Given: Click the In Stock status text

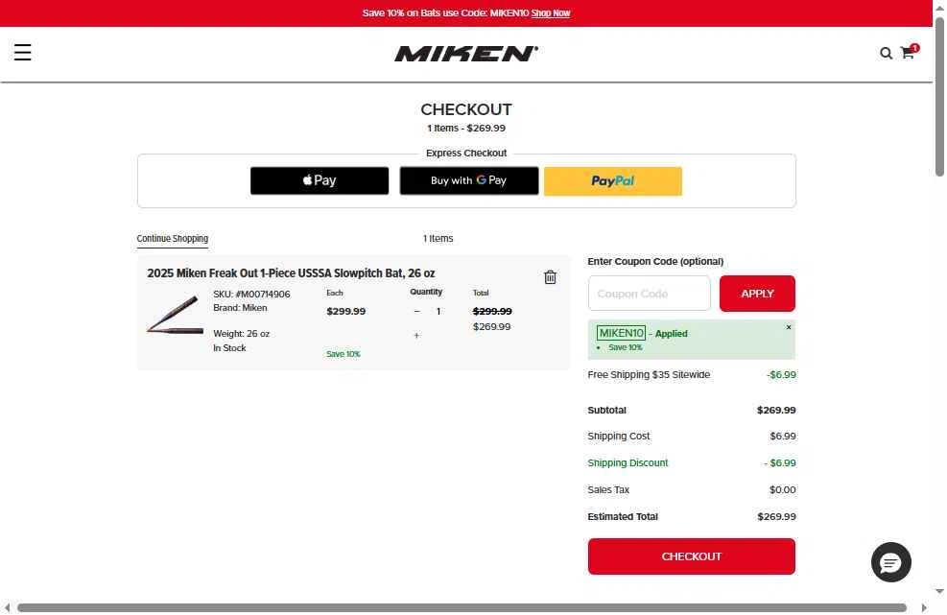Looking at the screenshot, I should (229, 348).
